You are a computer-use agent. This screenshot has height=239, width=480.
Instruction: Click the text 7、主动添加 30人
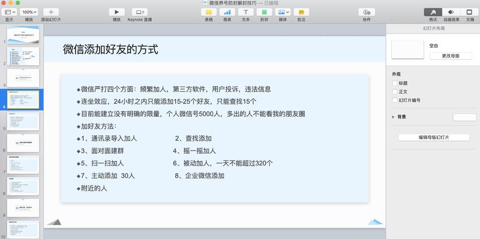point(108,176)
